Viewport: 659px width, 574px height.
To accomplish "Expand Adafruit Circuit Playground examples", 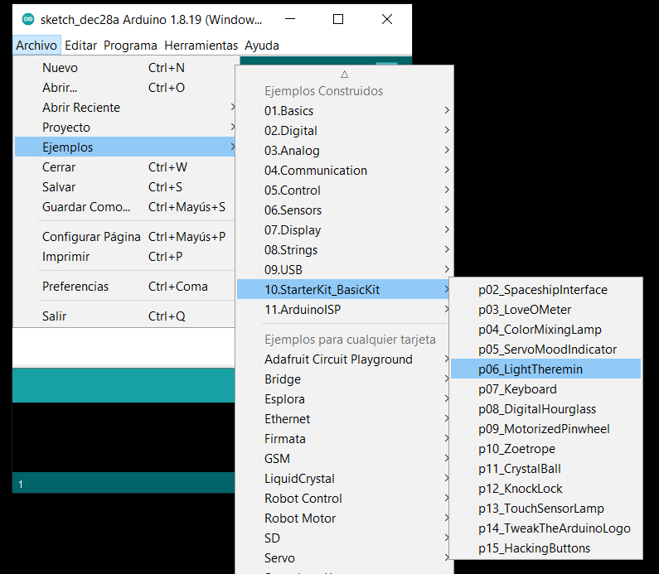I will 345,359.
